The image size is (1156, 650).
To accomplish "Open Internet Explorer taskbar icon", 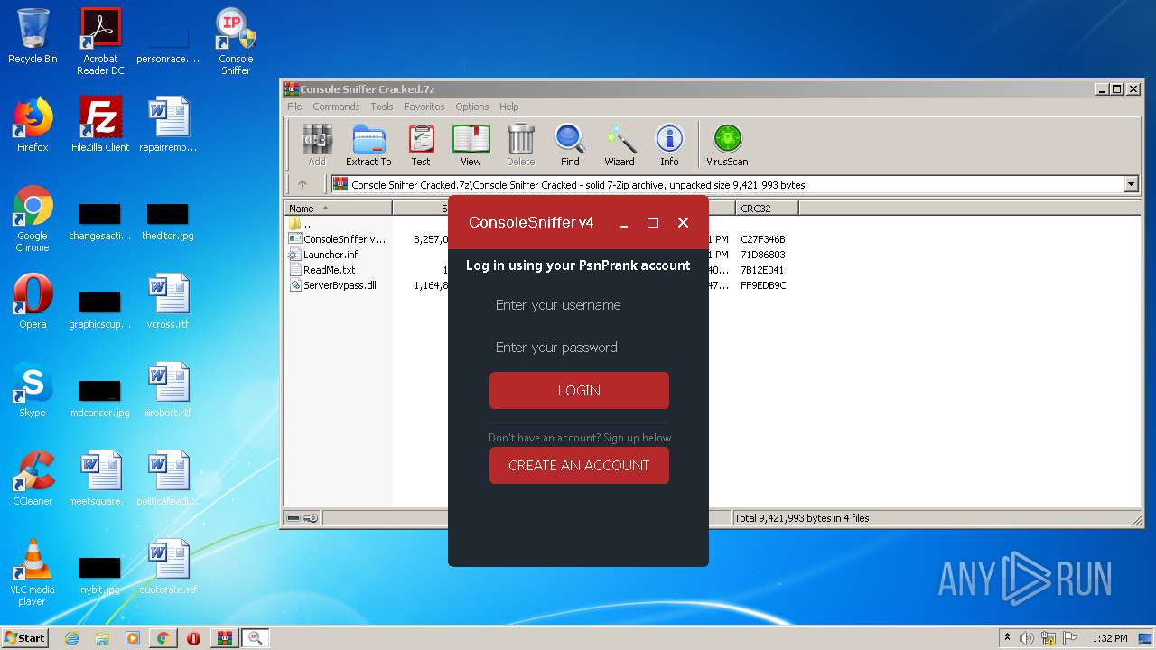I will click(71, 638).
